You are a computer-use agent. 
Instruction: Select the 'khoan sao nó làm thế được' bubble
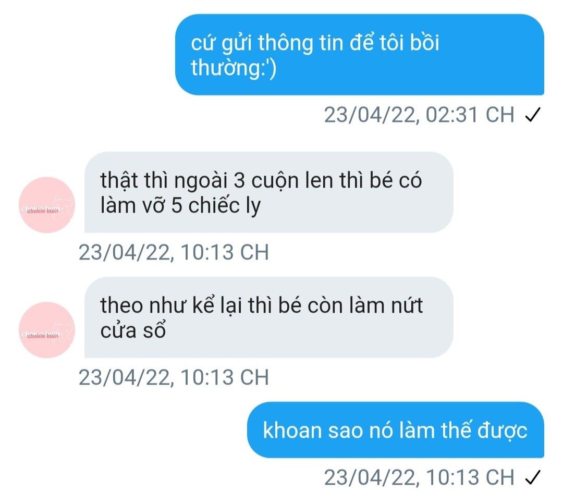click(x=396, y=429)
